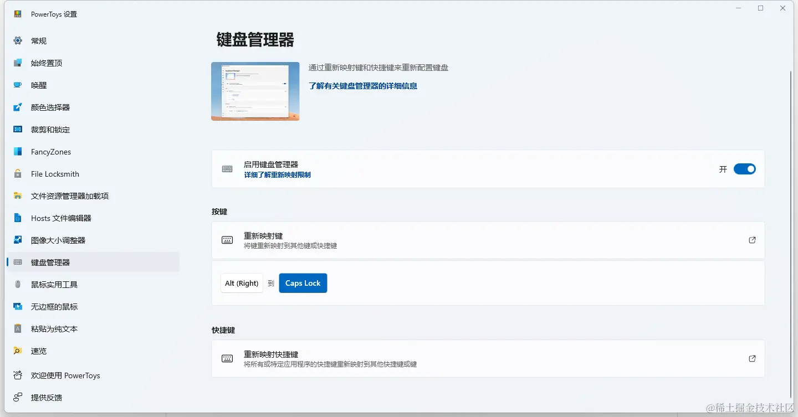Screen dimensions: 798x417
Task: Click the 开 toggle state label
Action: [x=723, y=169]
